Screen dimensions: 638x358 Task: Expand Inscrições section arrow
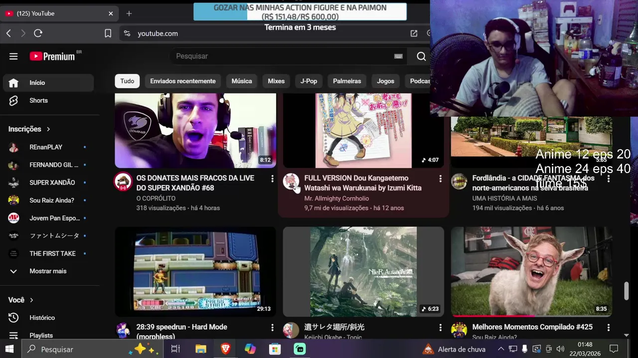click(x=48, y=129)
